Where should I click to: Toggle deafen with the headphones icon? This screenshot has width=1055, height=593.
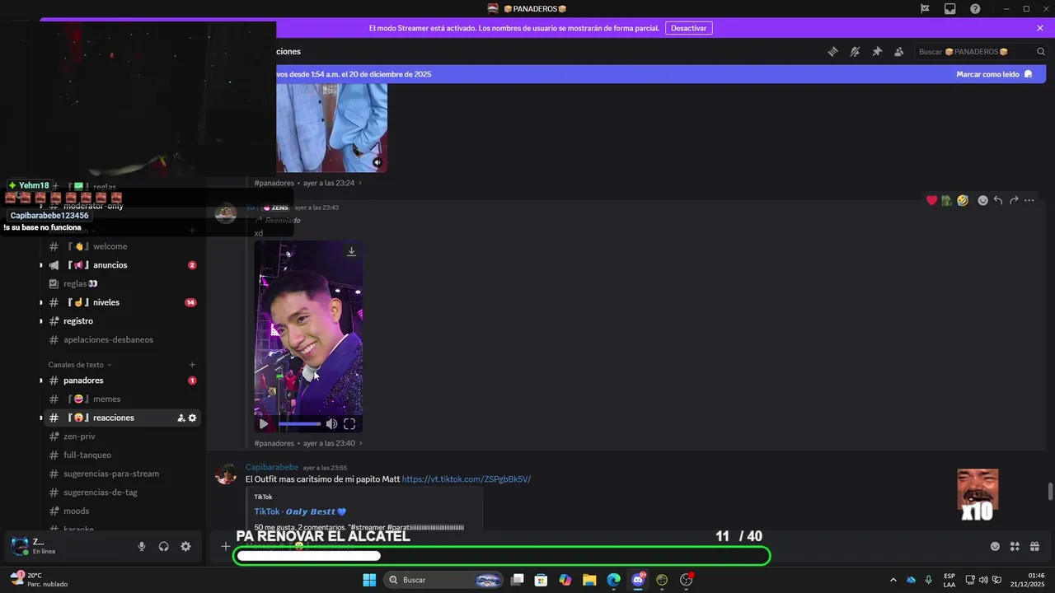(x=164, y=546)
